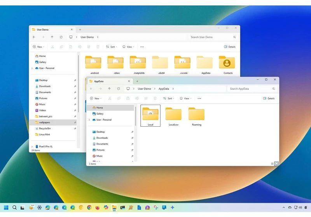Open View dropdown in User Demo window

128,47
